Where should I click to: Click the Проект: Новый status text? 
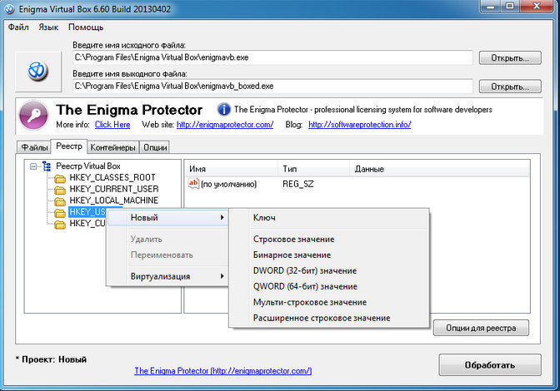point(51,359)
